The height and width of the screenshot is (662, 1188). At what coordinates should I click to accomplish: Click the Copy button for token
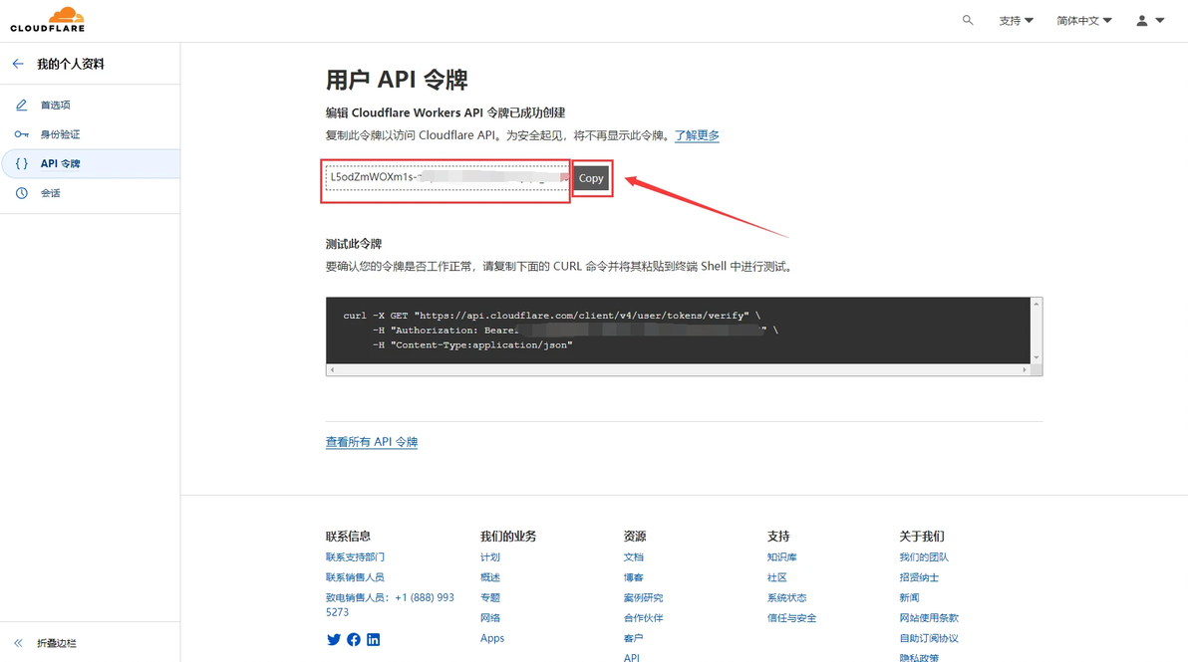[x=591, y=178]
